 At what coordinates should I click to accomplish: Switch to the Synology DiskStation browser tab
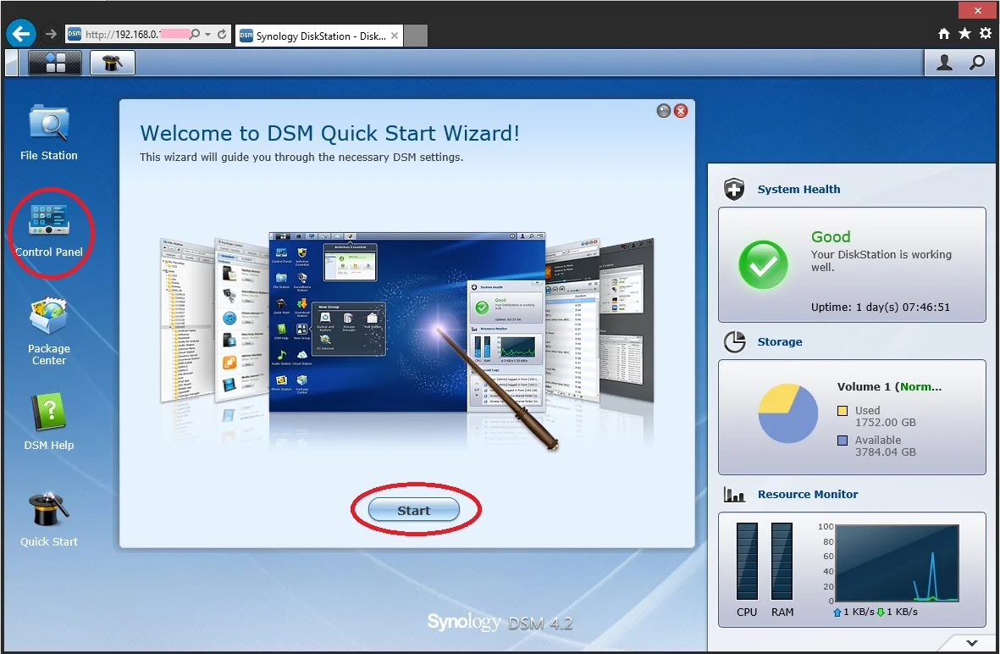(319, 36)
